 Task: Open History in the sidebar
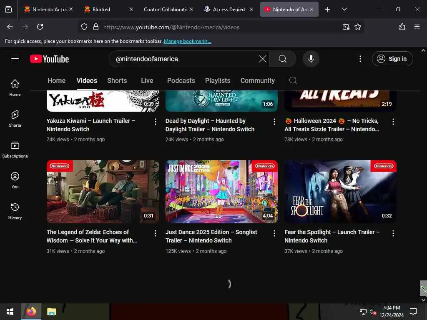(15, 211)
